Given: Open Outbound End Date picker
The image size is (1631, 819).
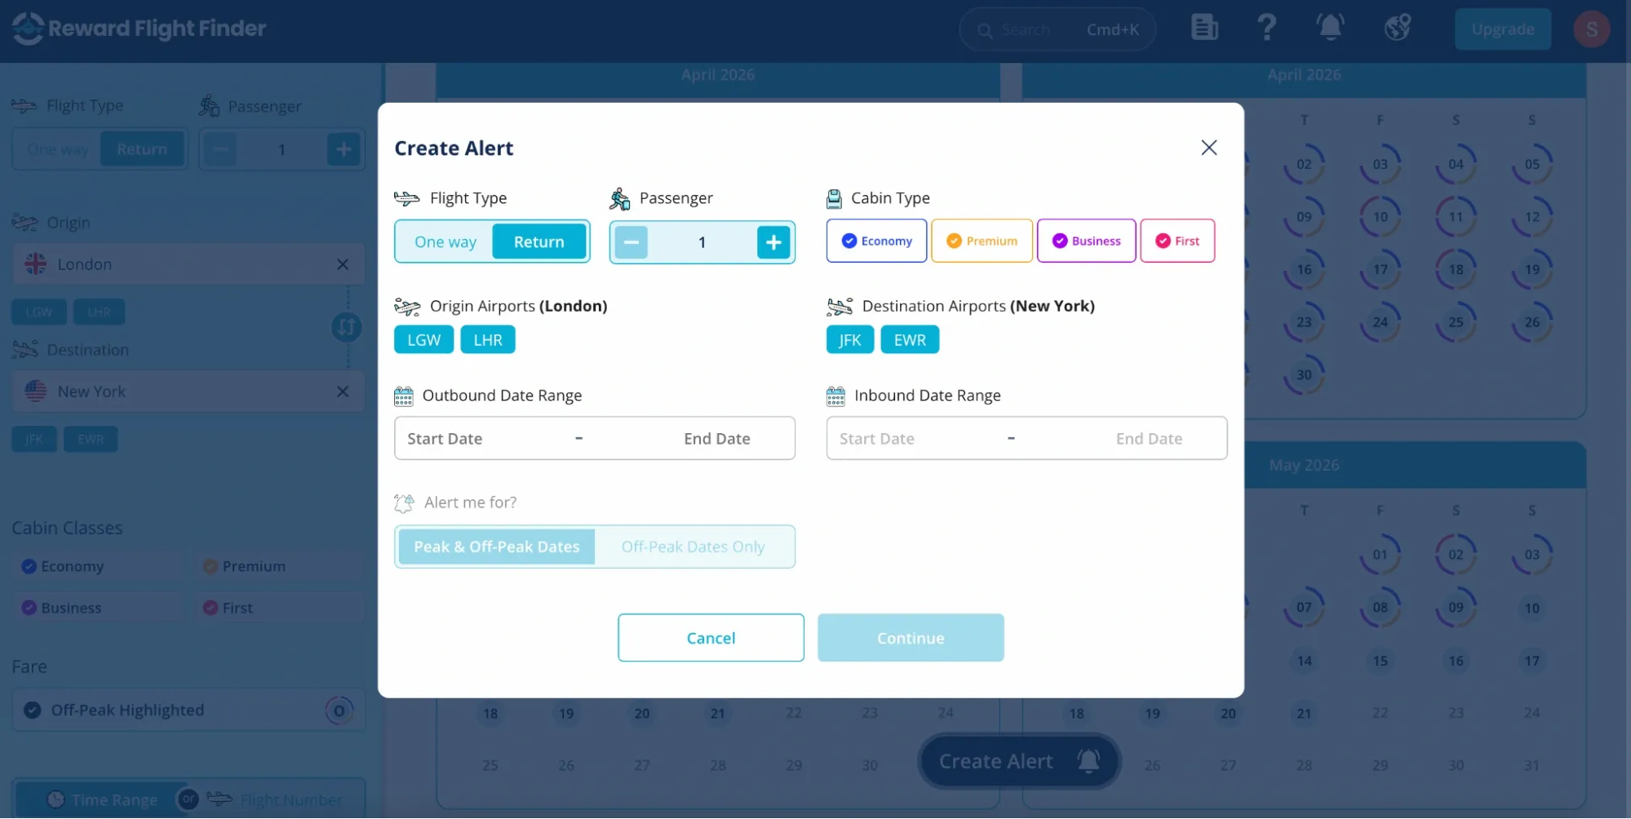Looking at the screenshot, I should pyautogui.click(x=716, y=439).
